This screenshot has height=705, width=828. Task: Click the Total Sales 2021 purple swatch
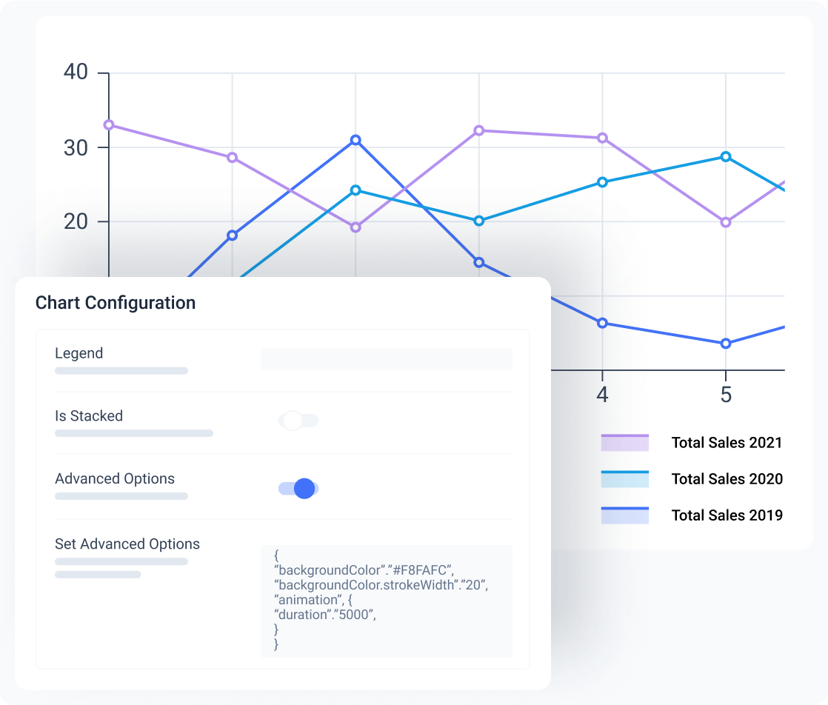coord(624,443)
